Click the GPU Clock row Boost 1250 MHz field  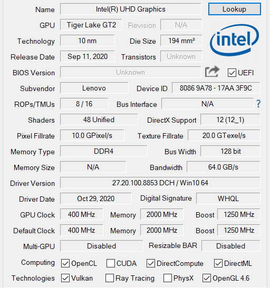(239, 214)
